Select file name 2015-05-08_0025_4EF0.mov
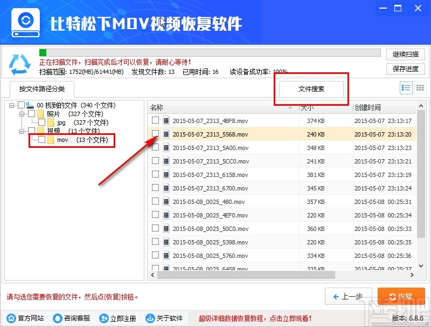This screenshot has width=431, height=327. [x=210, y=215]
